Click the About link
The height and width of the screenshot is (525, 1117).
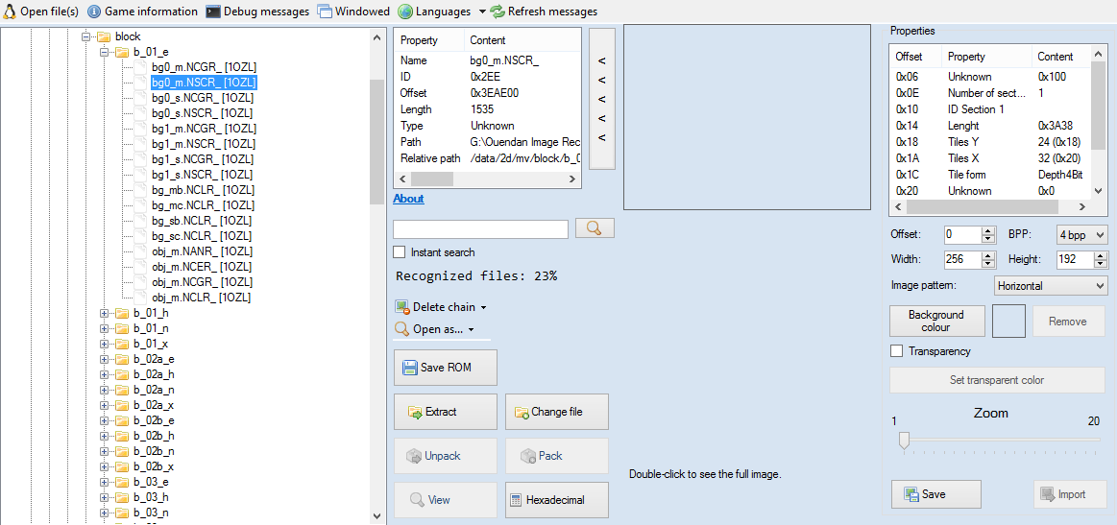408,199
